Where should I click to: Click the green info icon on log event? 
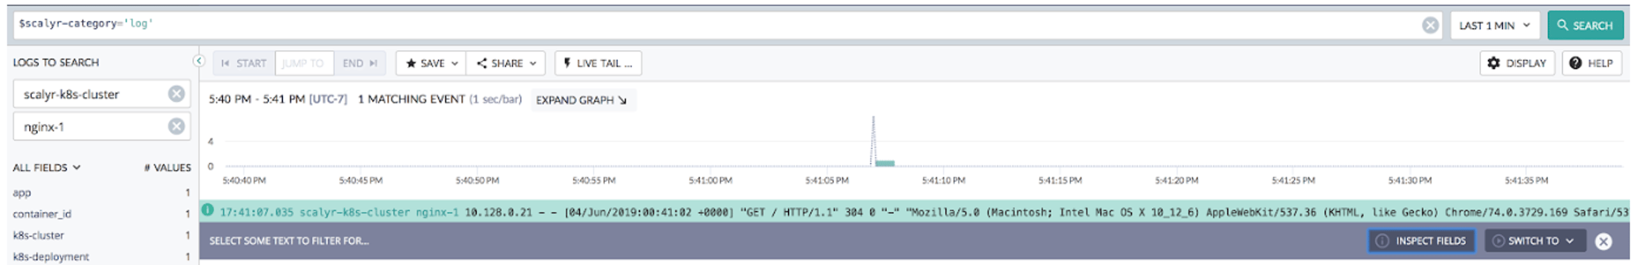tap(208, 210)
